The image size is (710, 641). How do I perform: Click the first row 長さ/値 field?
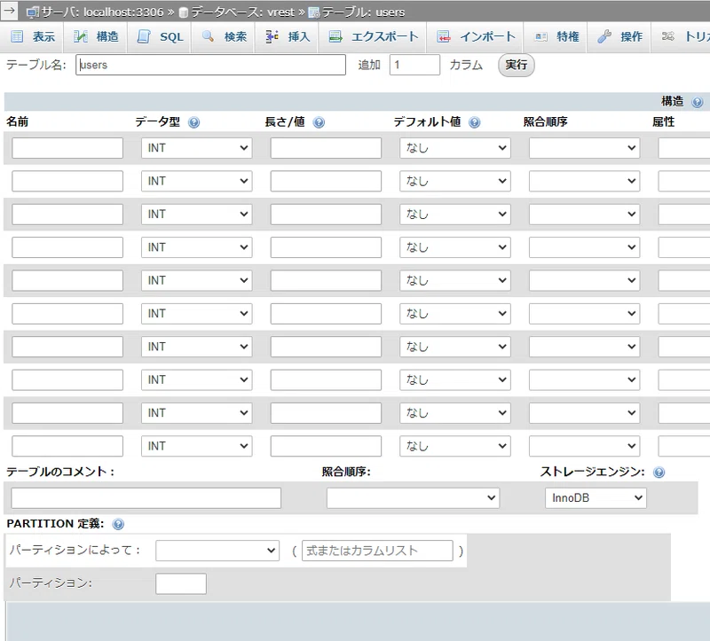(x=326, y=148)
